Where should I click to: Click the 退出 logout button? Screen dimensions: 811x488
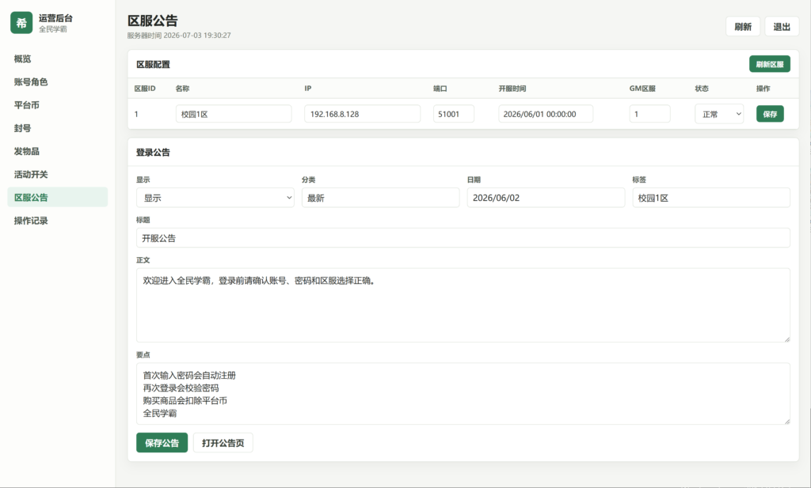pos(782,27)
